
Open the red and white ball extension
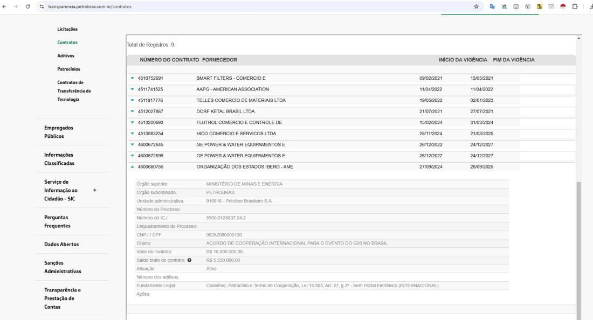(563, 6)
